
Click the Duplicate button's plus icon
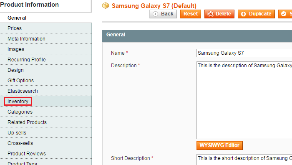click(243, 14)
